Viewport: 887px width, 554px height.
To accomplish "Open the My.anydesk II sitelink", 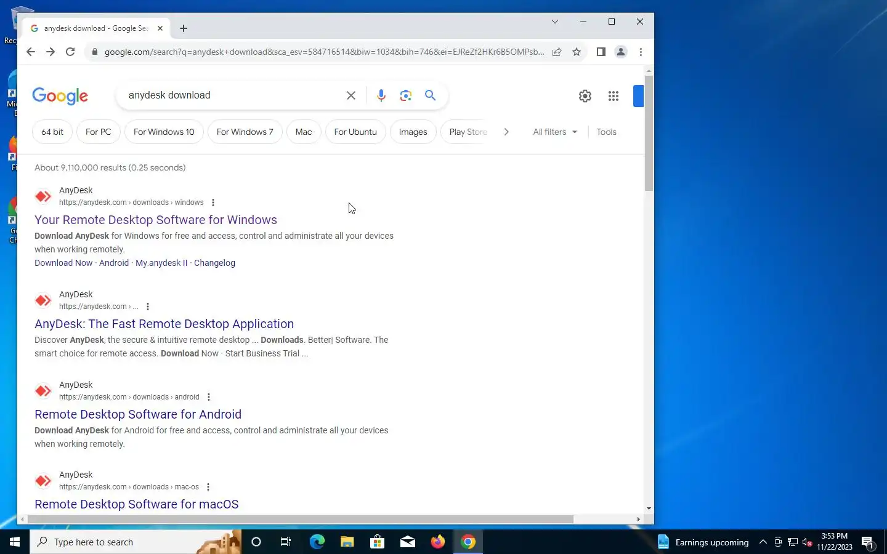I will tap(161, 263).
